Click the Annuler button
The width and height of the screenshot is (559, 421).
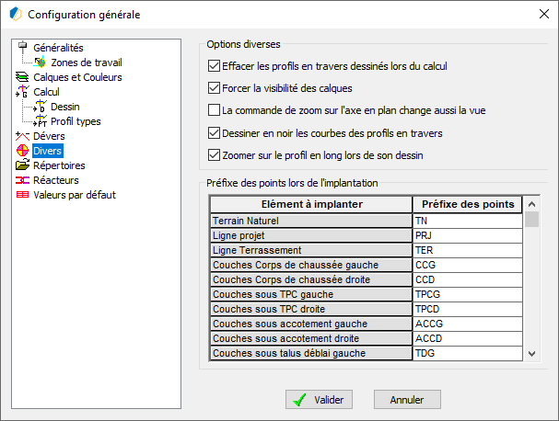(407, 399)
